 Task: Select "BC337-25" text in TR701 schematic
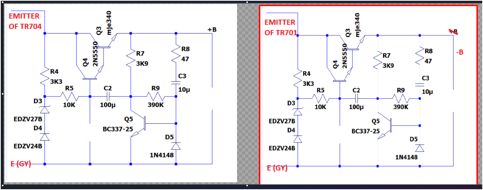click(x=365, y=131)
